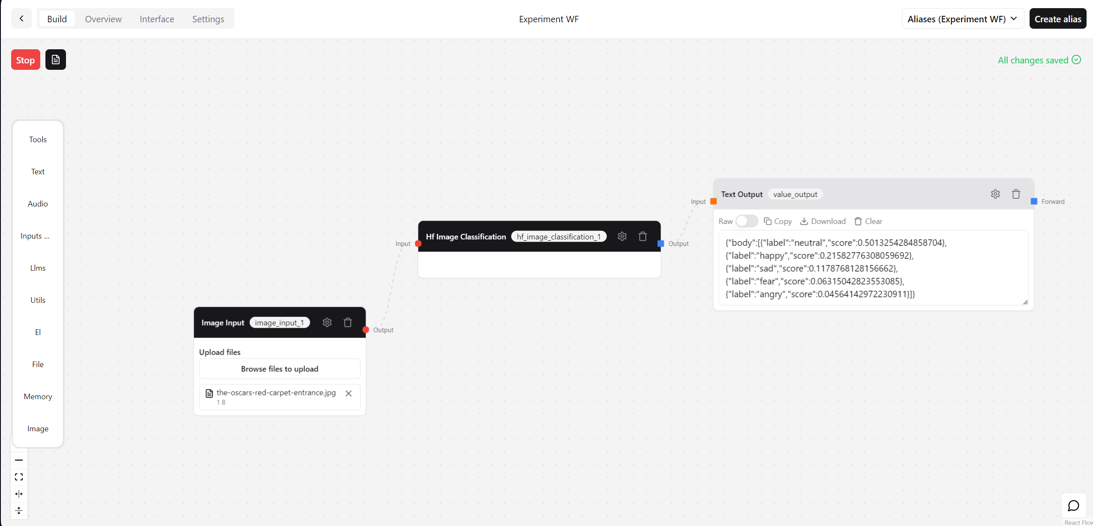
Task: Click the delete icon on Image Input node
Action: coord(347,322)
